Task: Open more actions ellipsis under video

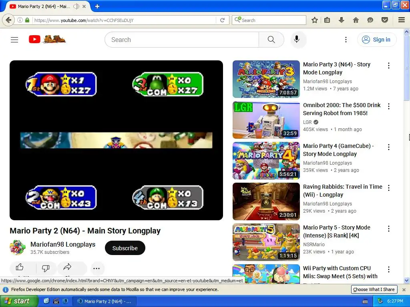Action: point(96,268)
